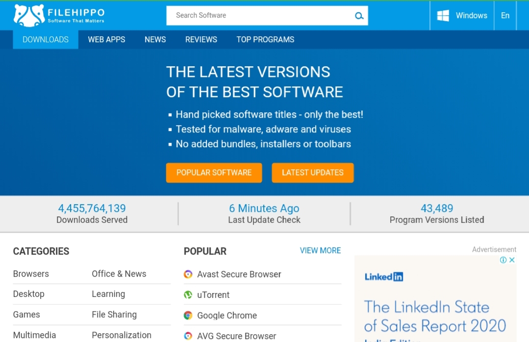Click the 43,489 program versions count
This screenshot has height=342, width=529.
coord(437,209)
